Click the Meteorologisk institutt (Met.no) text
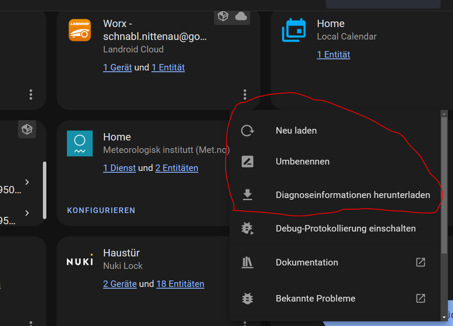Screen dimensions: 453x326 (x=166, y=150)
